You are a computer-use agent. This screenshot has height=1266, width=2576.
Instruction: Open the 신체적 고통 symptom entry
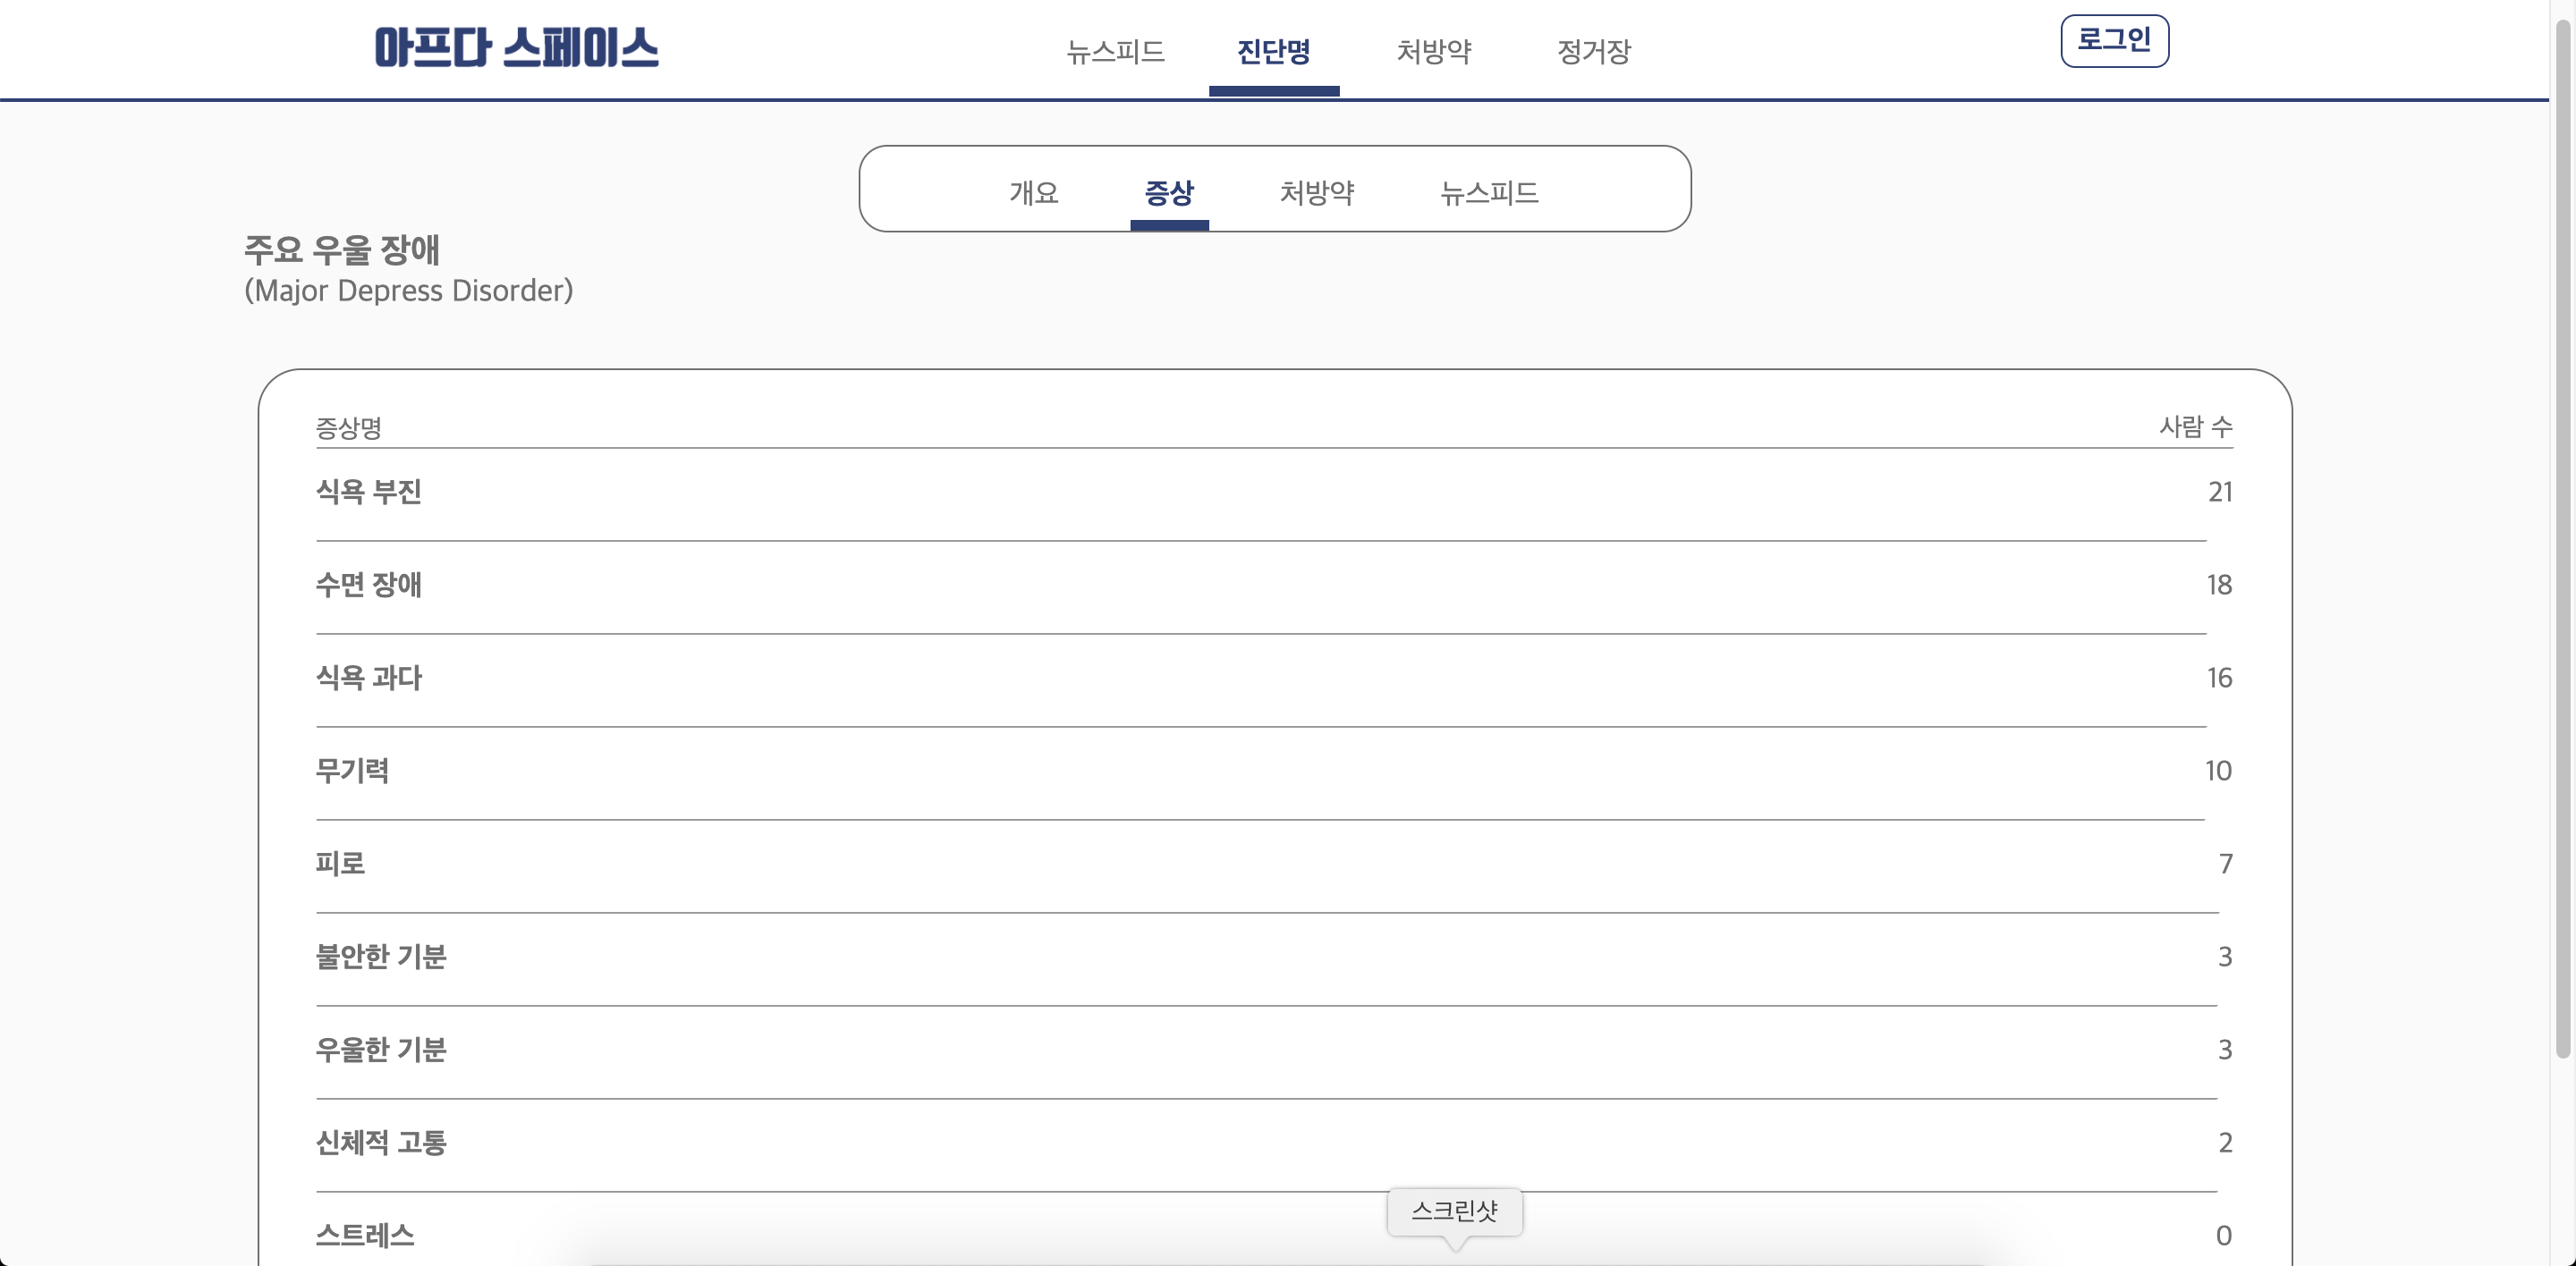click(381, 1142)
